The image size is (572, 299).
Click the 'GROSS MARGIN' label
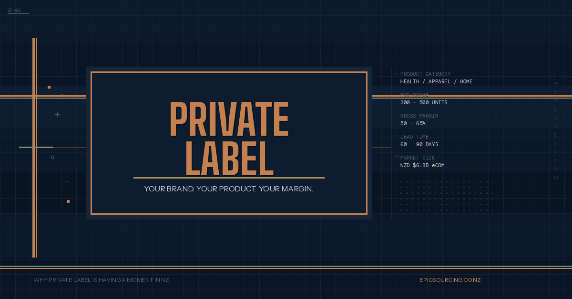pyautogui.click(x=419, y=116)
